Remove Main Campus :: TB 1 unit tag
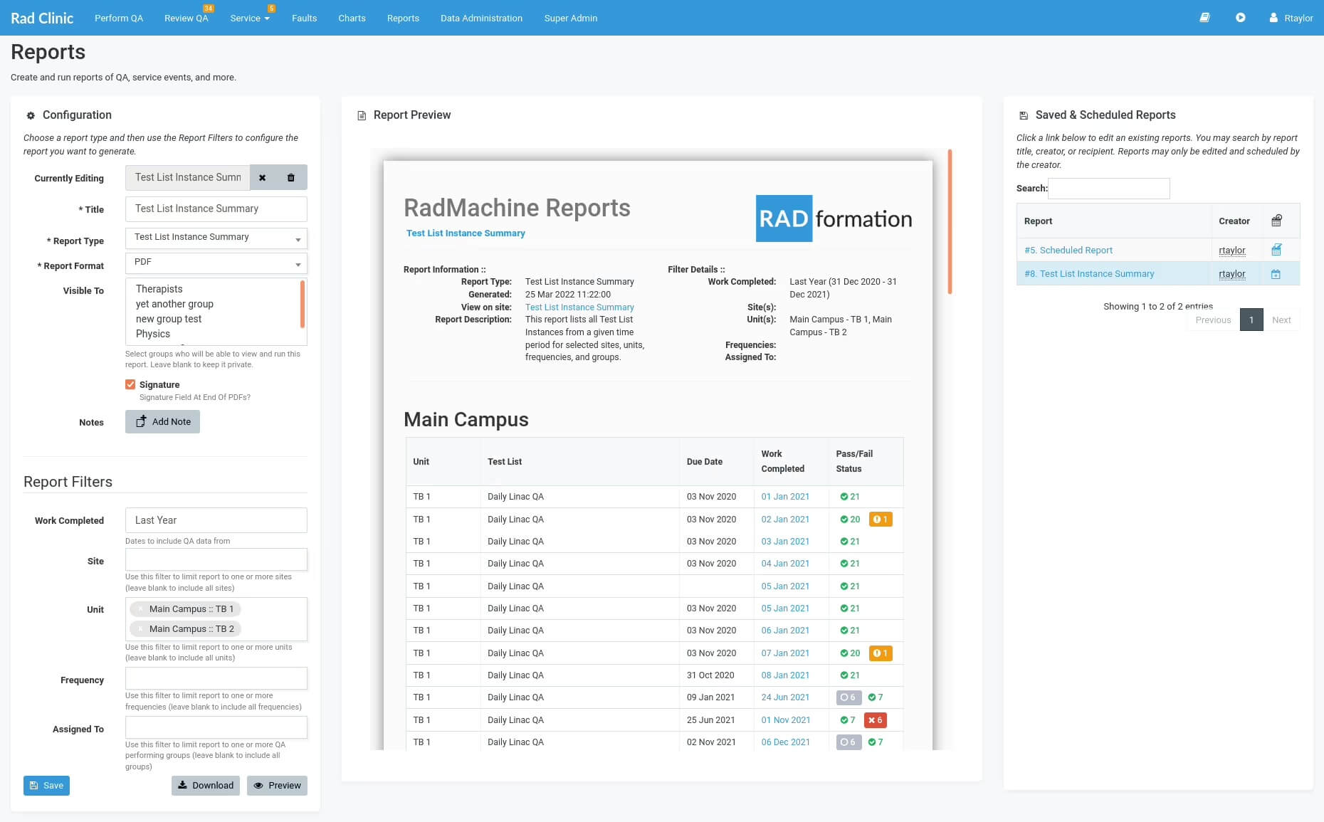 point(141,609)
